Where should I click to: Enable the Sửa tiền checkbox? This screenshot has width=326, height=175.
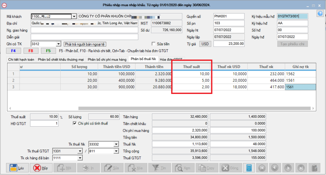[154, 44]
